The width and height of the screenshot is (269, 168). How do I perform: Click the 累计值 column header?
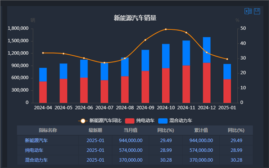tap(201, 130)
